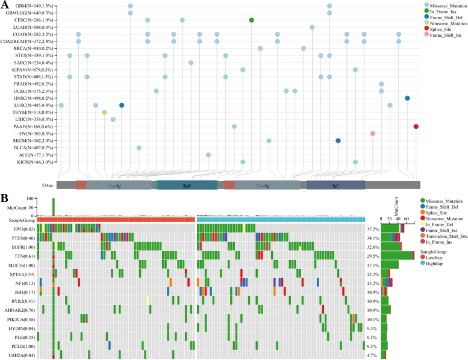The height and width of the screenshot is (360, 468).
Task: Click the green In_Frame_Ins dot in CESC row
Action: [251, 20]
